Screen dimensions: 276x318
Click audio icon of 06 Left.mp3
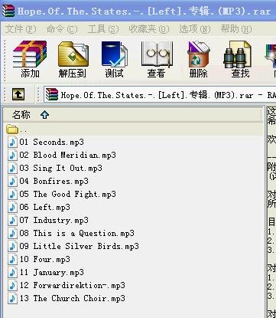12,207
